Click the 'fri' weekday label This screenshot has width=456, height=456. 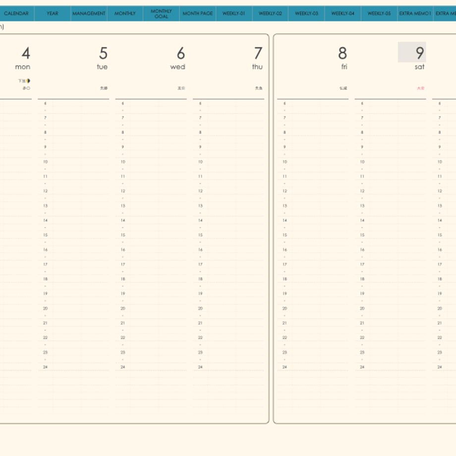click(344, 67)
